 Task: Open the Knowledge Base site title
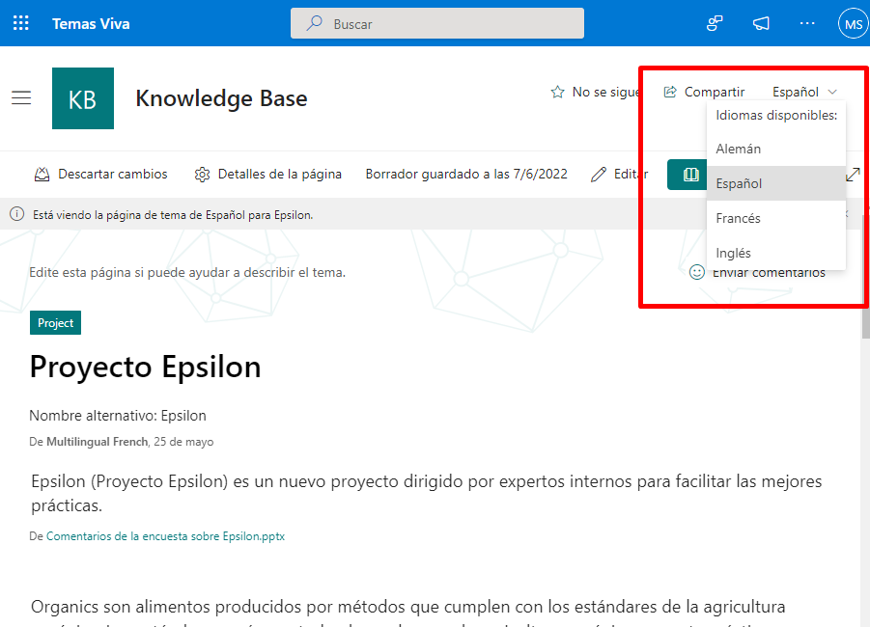click(x=221, y=98)
